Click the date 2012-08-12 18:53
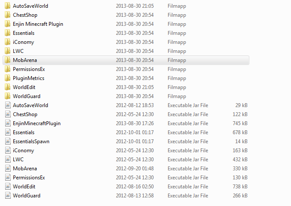This screenshot has height=206, width=291. pyautogui.click(x=135, y=105)
